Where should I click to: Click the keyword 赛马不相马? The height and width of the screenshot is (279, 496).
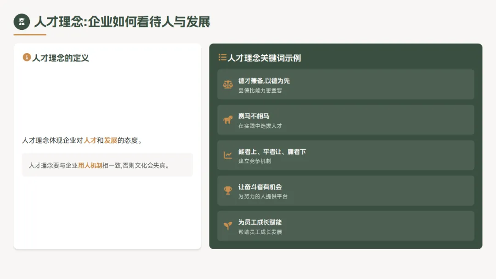(254, 116)
